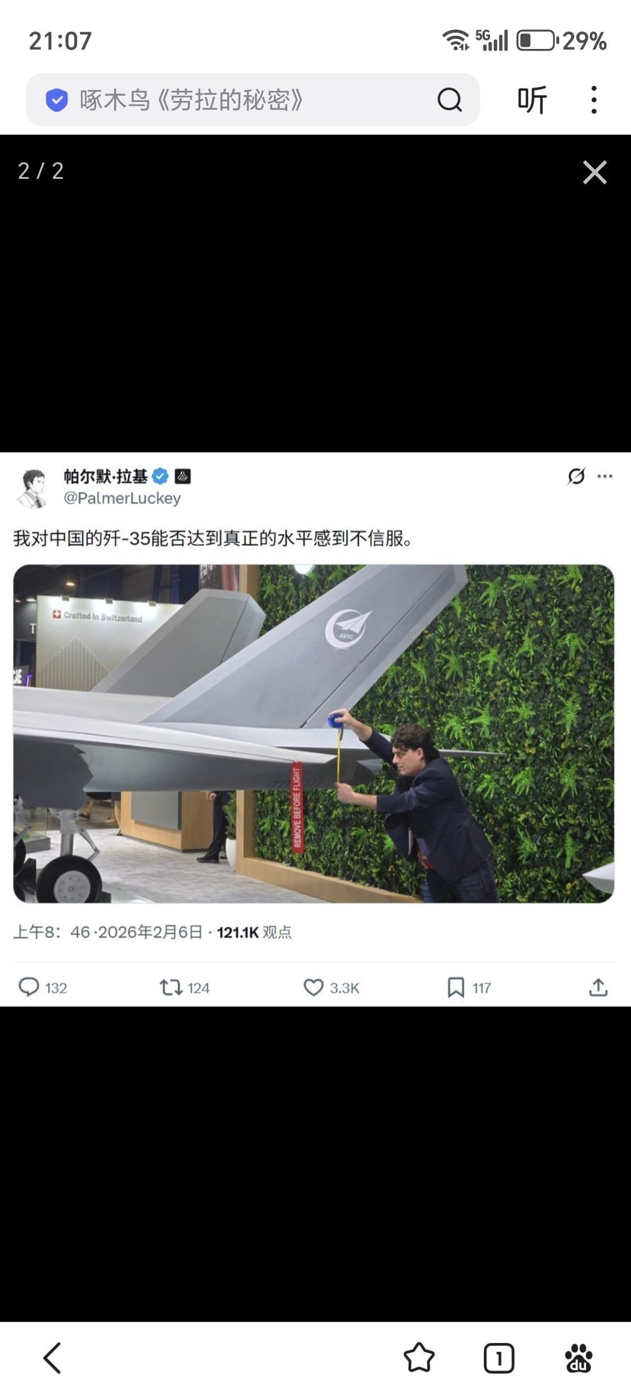Open the tab switcher showing 1
This screenshot has width=631, height=1395.
point(498,1358)
